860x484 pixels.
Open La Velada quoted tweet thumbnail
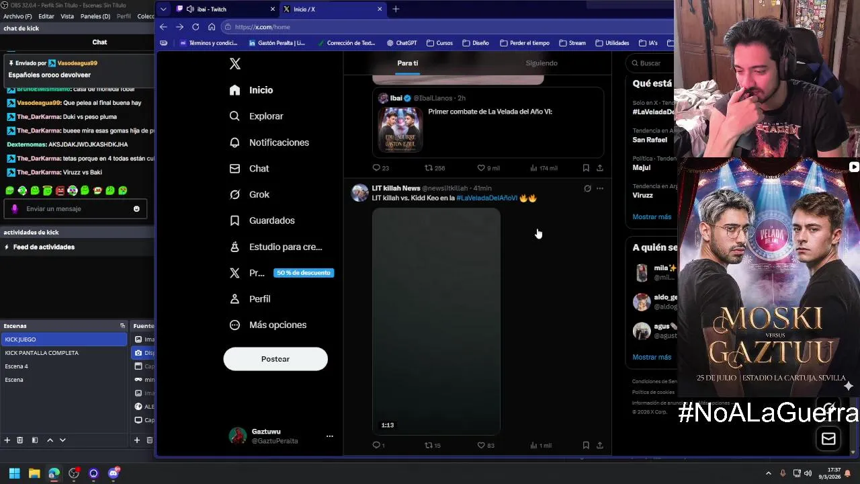point(400,129)
